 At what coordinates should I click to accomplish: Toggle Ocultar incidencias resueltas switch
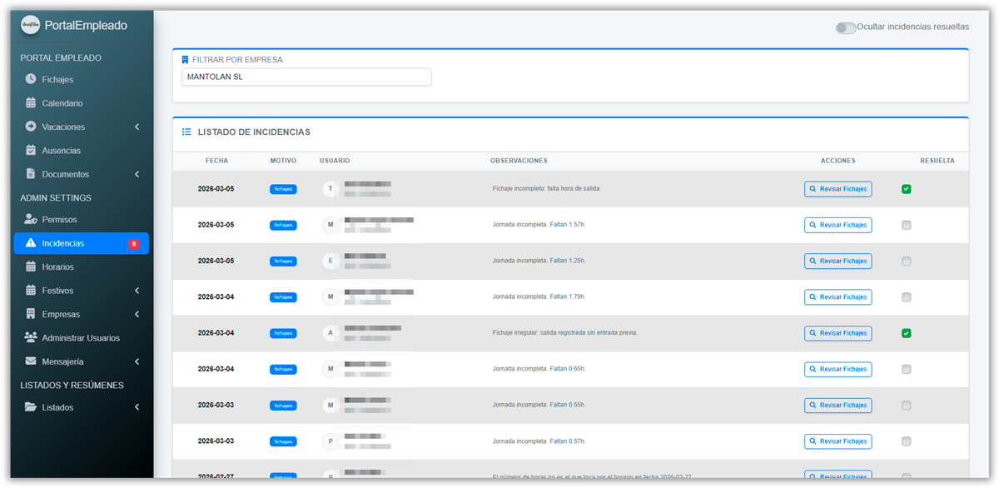coord(845,27)
